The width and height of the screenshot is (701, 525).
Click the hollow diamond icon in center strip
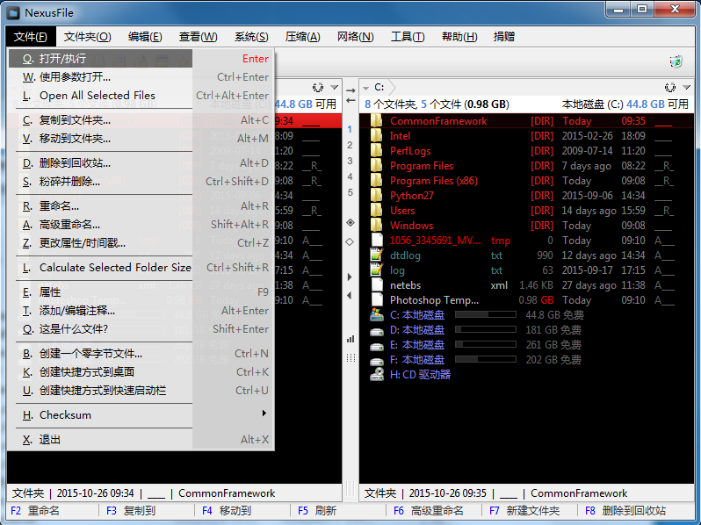point(350,241)
